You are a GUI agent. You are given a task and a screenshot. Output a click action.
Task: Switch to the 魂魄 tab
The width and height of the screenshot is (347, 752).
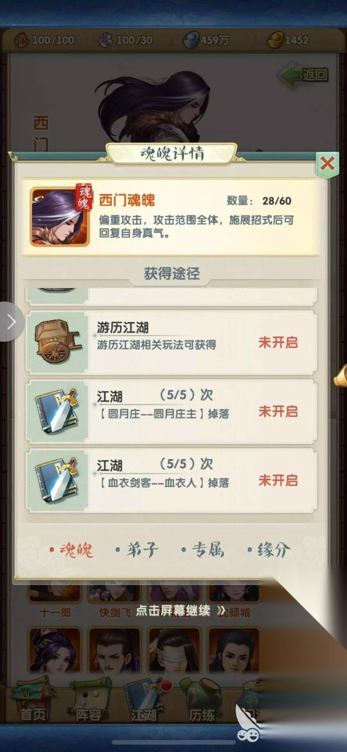[x=72, y=549]
